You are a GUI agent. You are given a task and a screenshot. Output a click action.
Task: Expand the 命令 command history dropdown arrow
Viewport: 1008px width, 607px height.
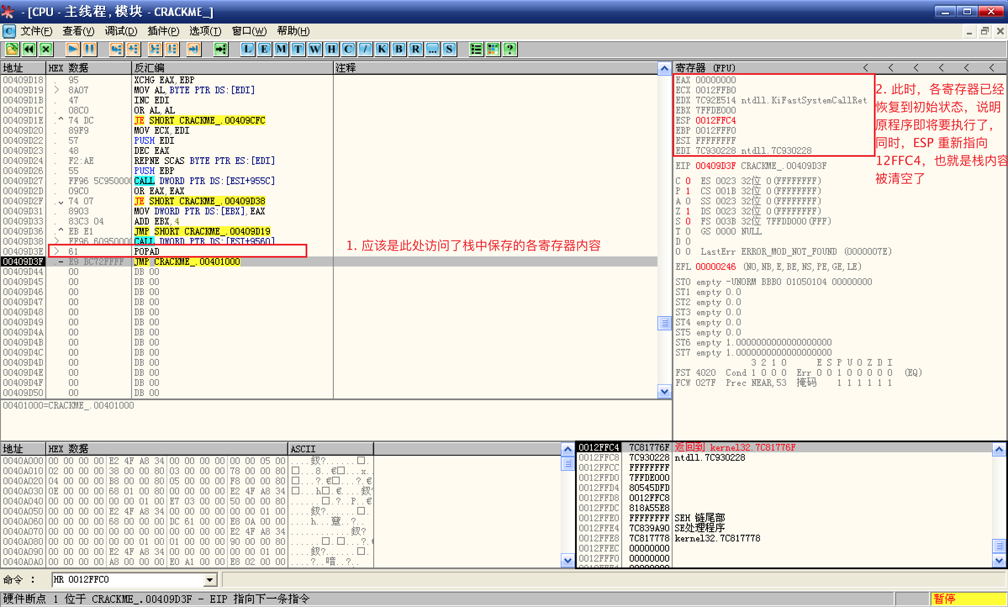pyautogui.click(x=210, y=580)
